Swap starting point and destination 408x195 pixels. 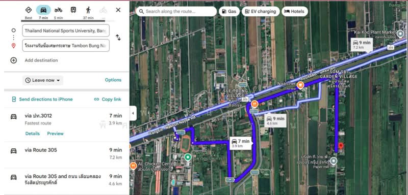118,38
